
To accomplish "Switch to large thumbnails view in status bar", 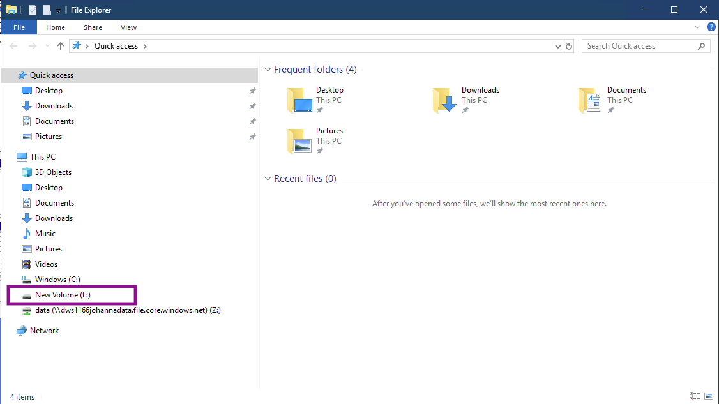I will point(709,396).
